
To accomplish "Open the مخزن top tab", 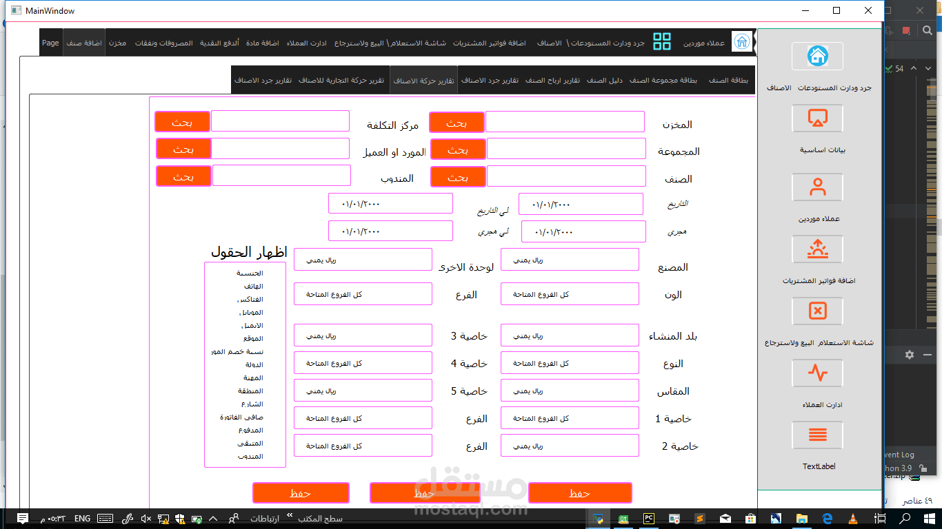I will pyautogui.click(x=117, y=43).
